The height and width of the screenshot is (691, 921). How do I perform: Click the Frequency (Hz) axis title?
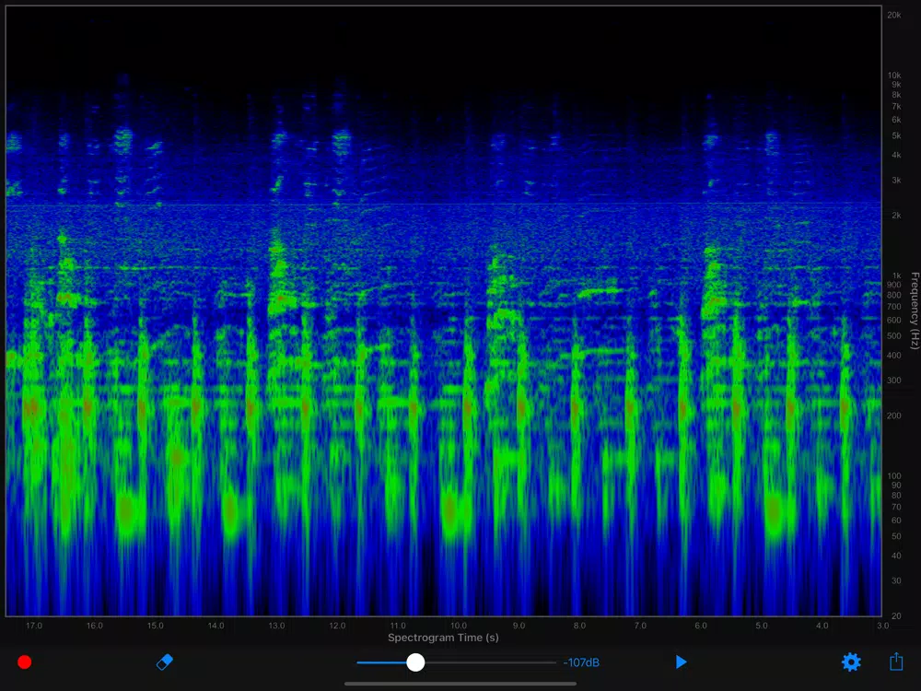(915, 310)
